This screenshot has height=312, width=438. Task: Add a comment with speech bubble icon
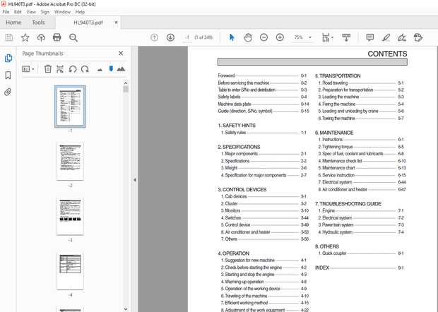pyautogui.click(x=370, y=37)
